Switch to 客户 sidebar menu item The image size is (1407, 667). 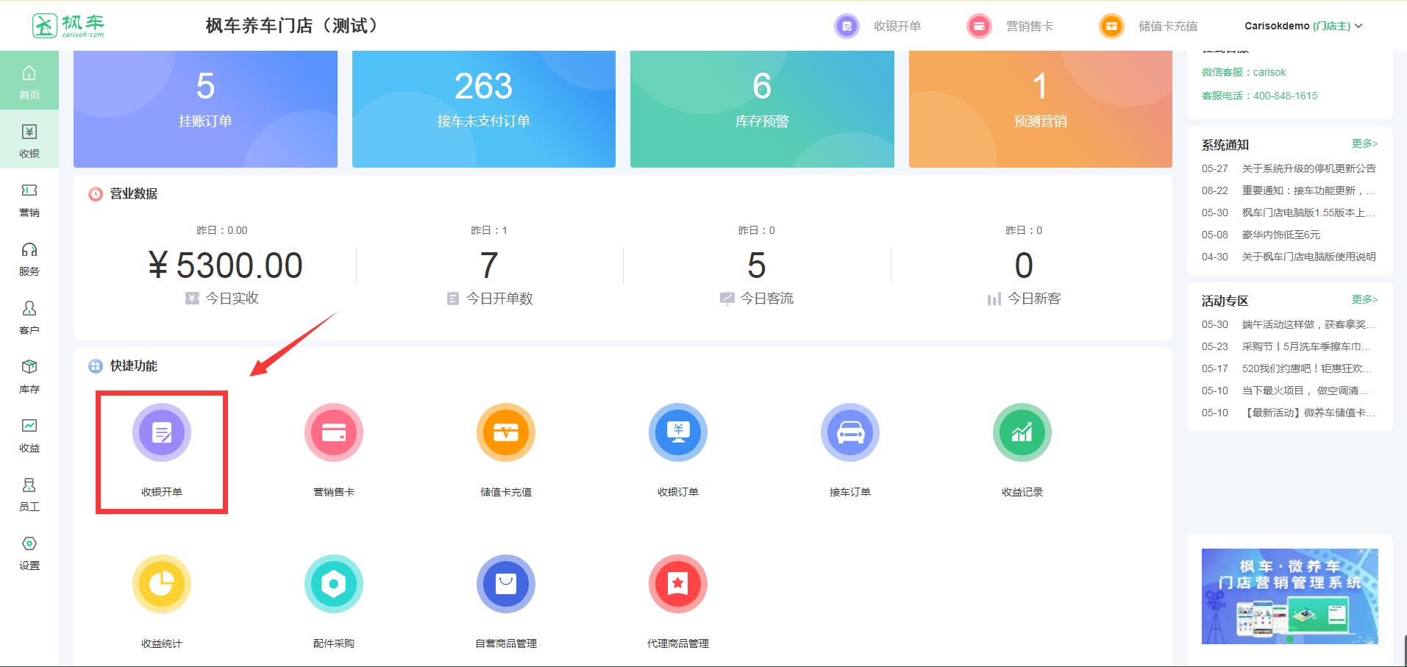click(x=29, y=318)
